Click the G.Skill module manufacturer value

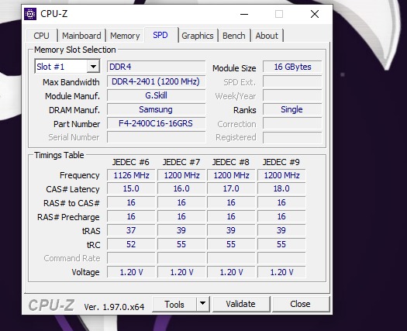pos(157,95)
